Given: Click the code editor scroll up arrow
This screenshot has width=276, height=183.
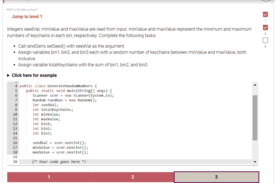Looking at the screenshot, I should point(255,85).
